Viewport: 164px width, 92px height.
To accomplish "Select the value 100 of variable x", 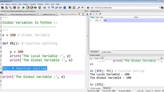I will point(134,20).
